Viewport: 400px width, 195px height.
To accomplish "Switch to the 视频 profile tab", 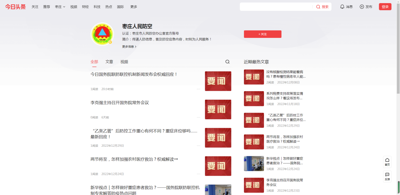I will 124,62.
